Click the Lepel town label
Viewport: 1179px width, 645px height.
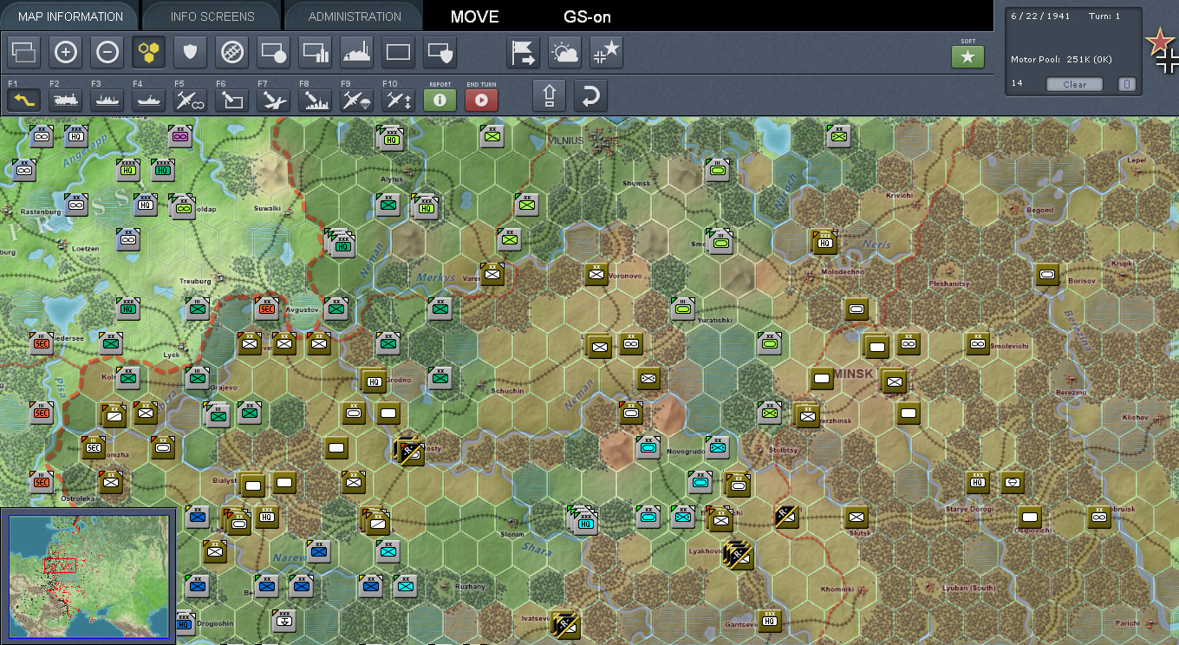pos(1136,160)
